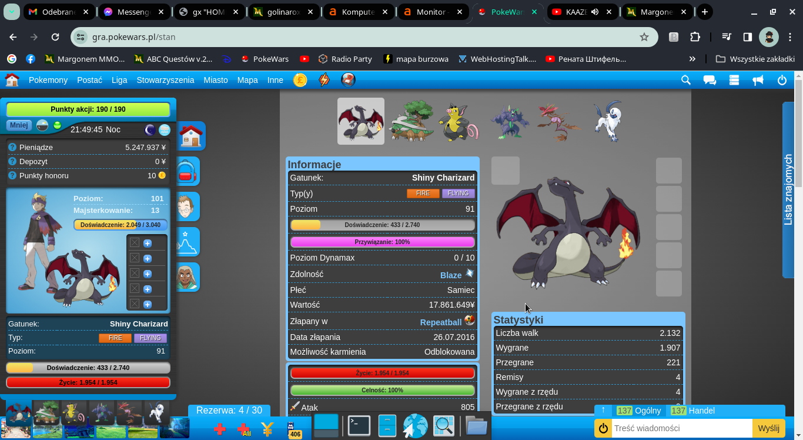Click the home house icon in navbar
The height and width of the screenshot is (440, 803).
(12, 80)
